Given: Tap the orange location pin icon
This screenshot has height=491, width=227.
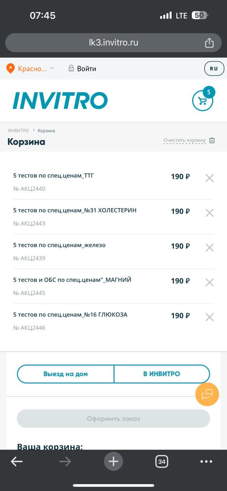Looking at the screenshot, I should click(x=11, y=69).
